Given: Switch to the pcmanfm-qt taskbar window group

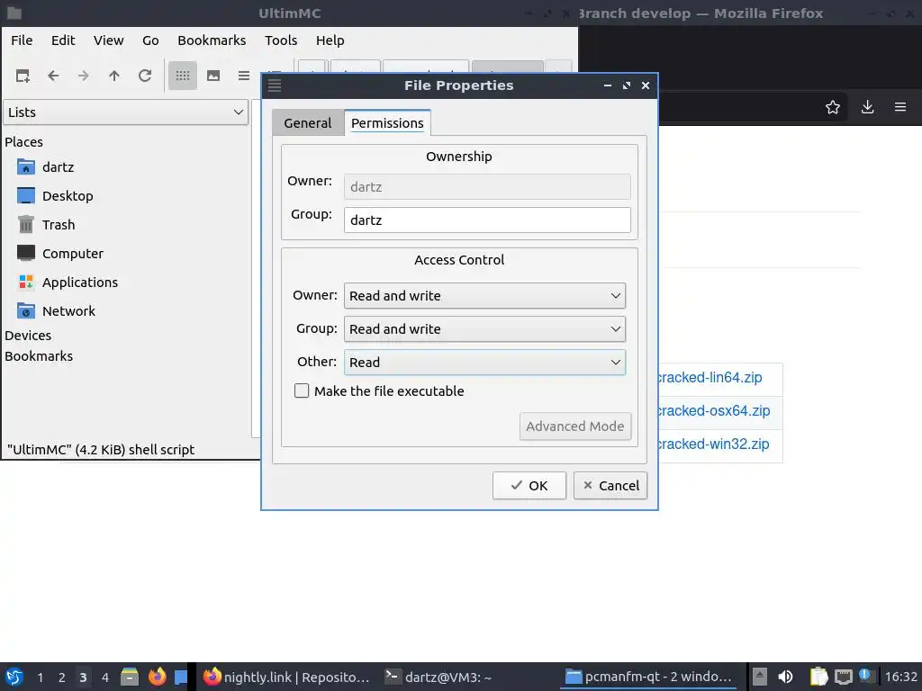Looking at the screenshot, I should point(648,677).
